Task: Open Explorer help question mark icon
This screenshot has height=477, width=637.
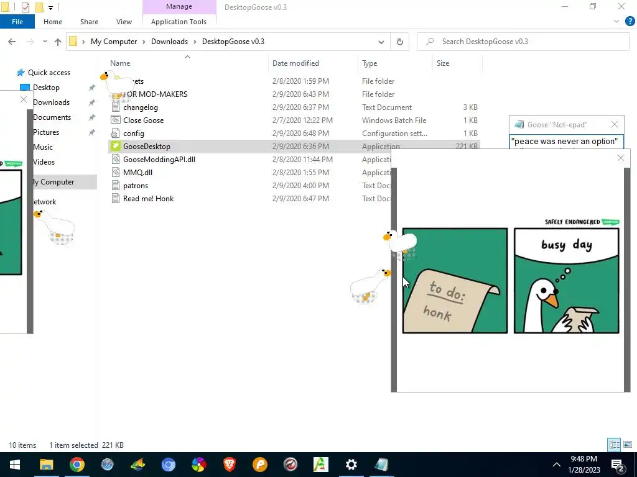Action: point(630,22)
